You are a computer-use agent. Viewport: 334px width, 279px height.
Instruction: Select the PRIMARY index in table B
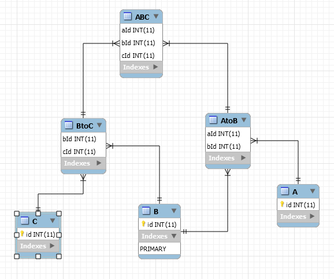(159, 249)
